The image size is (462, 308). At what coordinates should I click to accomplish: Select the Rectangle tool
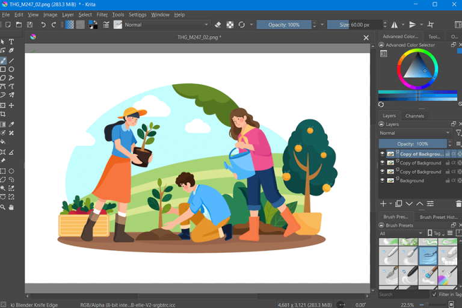pos(3,69)
